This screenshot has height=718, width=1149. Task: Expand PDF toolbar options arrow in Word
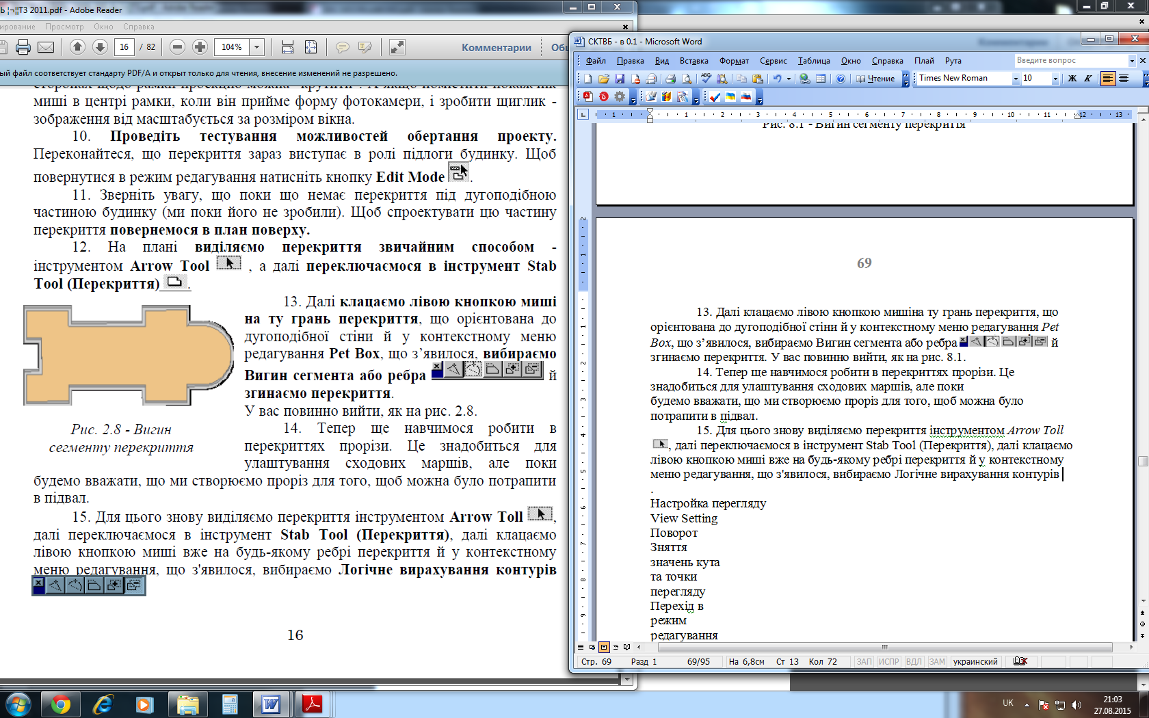[633, 97]
